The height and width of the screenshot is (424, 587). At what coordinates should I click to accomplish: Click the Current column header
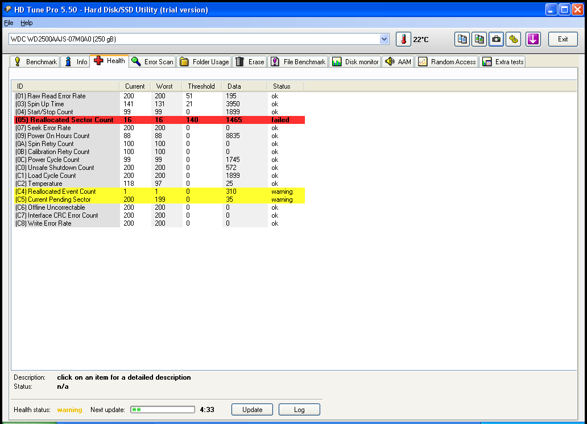point(135,86)
